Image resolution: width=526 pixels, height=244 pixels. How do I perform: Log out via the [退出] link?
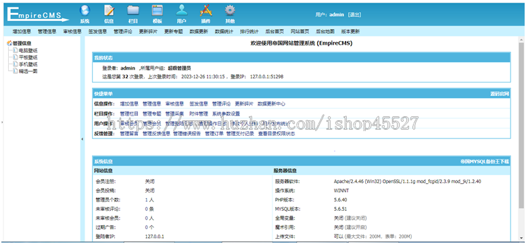click(x=354, y=15)
